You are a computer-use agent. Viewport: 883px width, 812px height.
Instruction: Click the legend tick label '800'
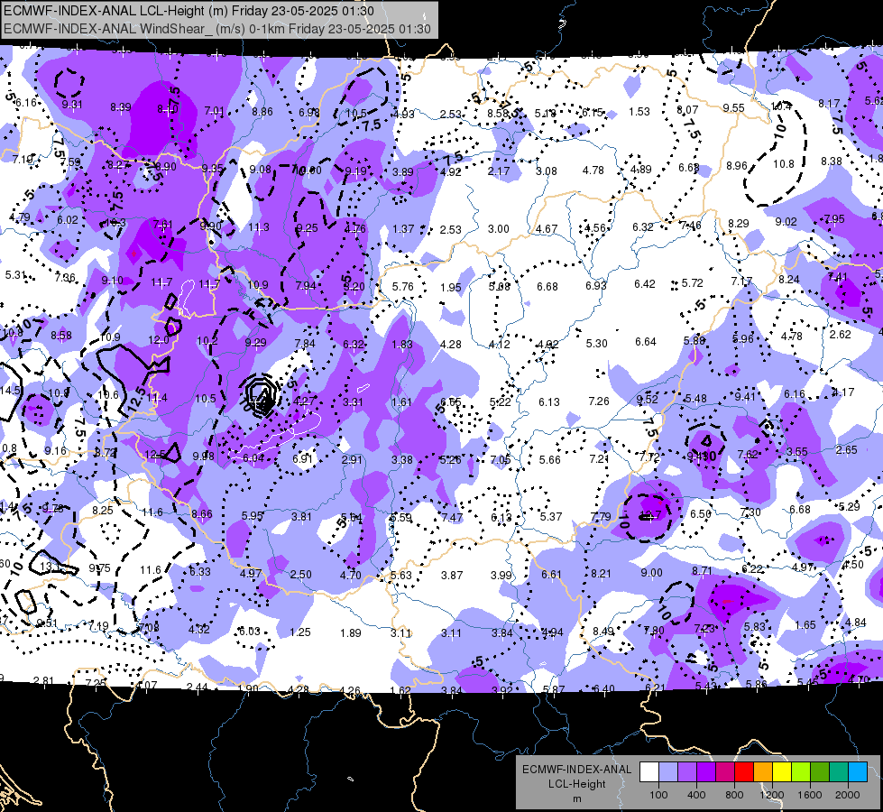[734, 795]
